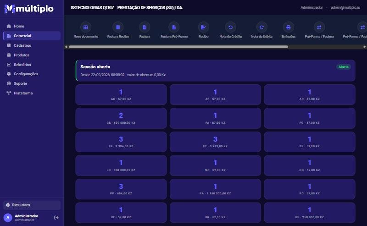
Task: Click the Administrador role label in header
Action: [x=311, y=7]
